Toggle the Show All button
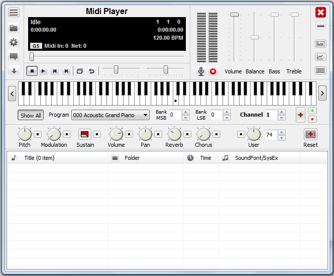Image resolution: width=334 pixels, height=276 pixels. tap(31, 115)
